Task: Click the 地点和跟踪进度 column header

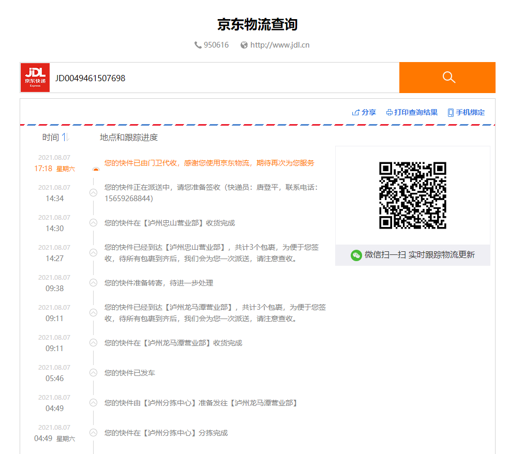Action: 129,138
